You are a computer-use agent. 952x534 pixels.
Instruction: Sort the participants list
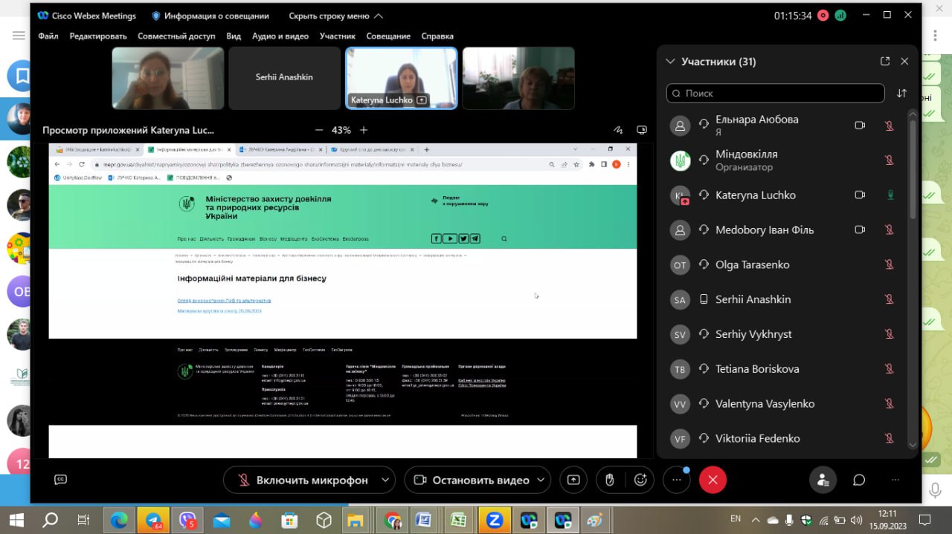click(x=901, y=93)
